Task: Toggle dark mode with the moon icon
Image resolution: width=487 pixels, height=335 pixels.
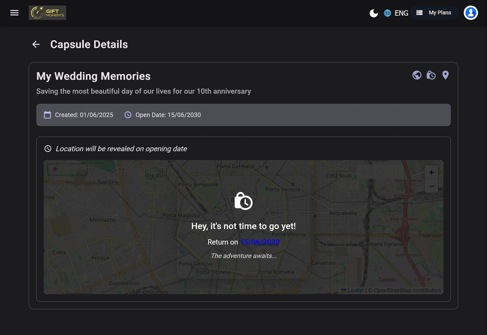Action: [374, 13]
